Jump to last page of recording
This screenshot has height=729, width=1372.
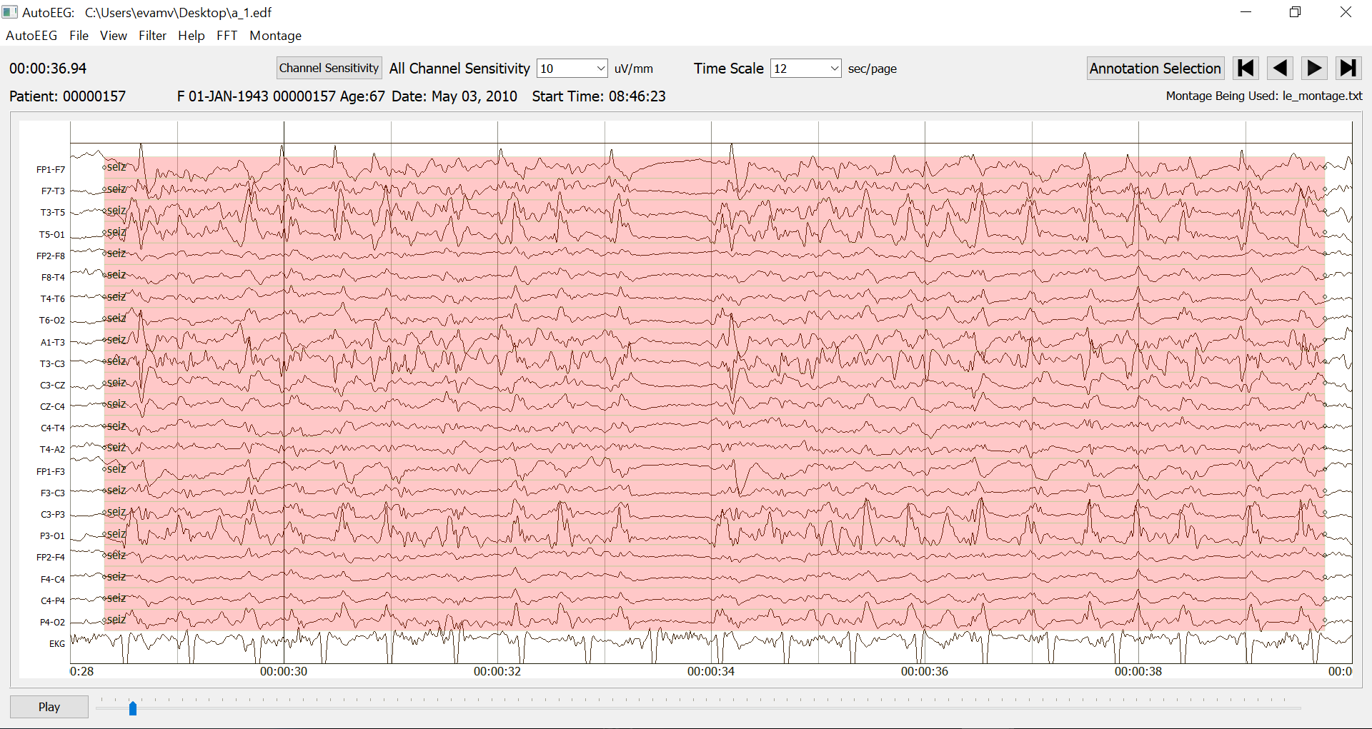tap(1348, 69)
